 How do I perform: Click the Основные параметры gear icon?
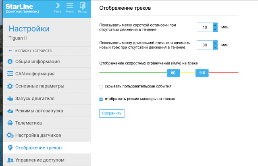(x=10, y=86)
